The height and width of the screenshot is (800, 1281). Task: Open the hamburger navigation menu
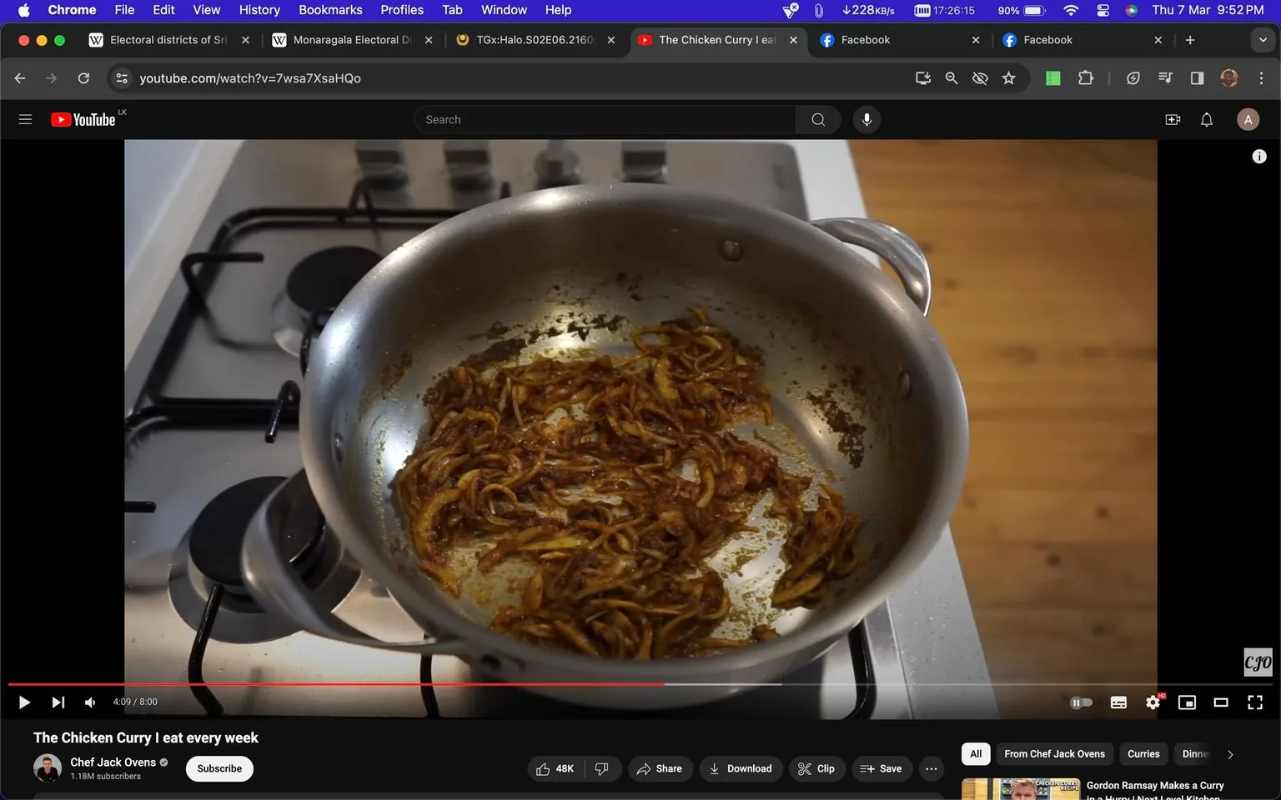25,119
